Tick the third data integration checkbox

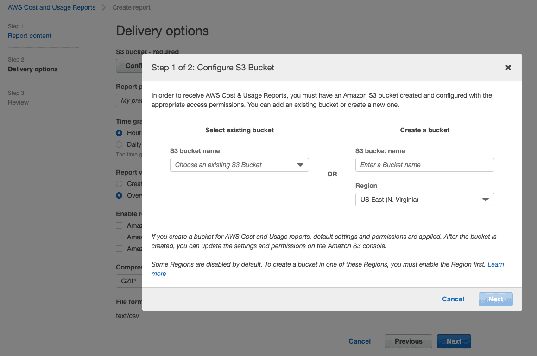tap(119, 249)
